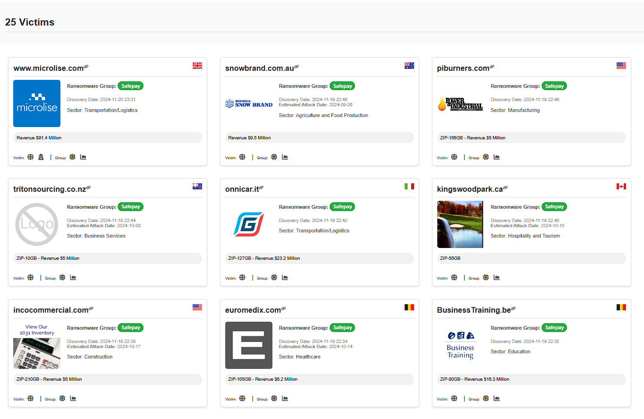Open the group info chip icon on microlise card
This screenshot has width=644, height=419.
pos(72,157)
